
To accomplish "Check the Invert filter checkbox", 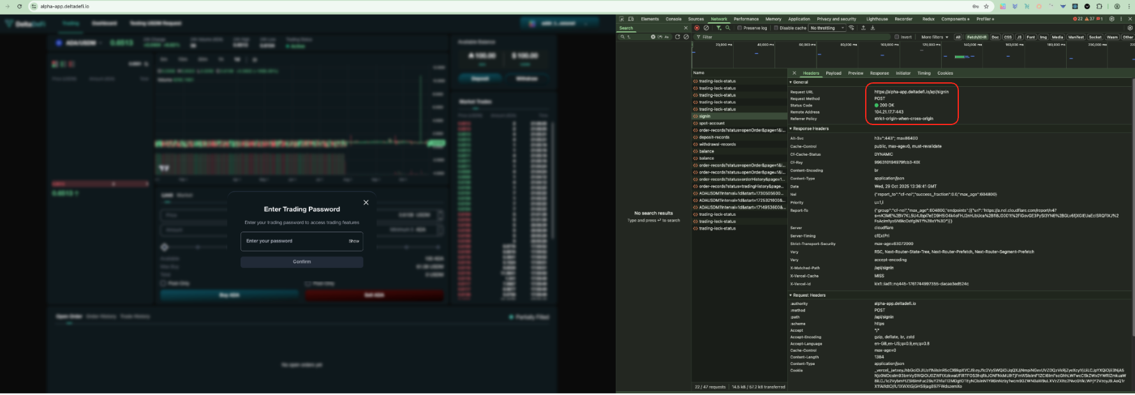I will click(896, 37).
